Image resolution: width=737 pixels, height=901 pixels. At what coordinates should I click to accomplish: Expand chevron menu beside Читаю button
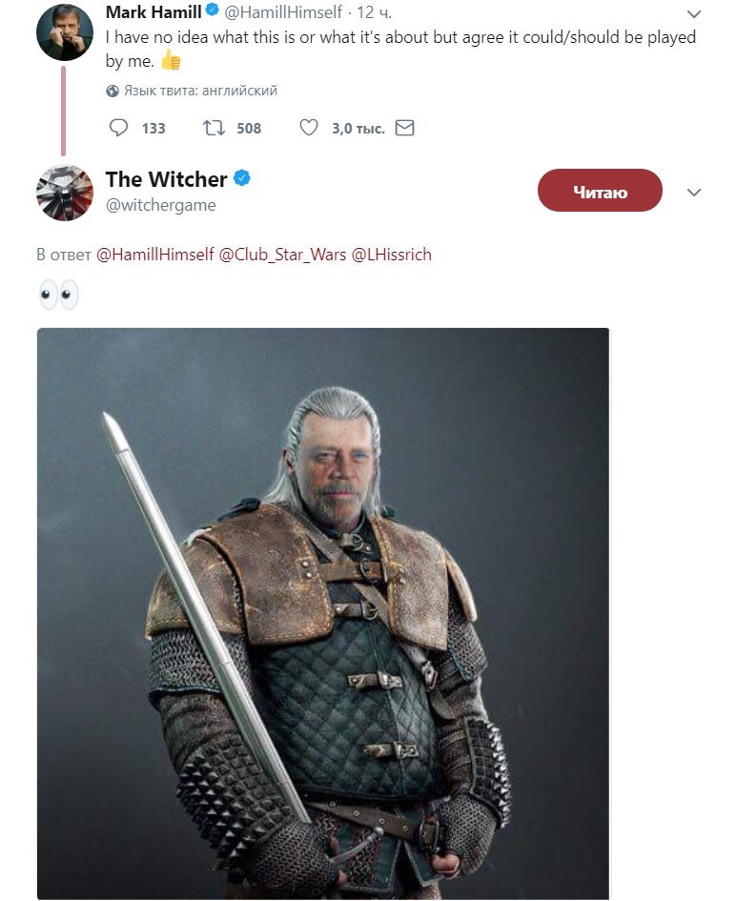(x=694, y=193)
